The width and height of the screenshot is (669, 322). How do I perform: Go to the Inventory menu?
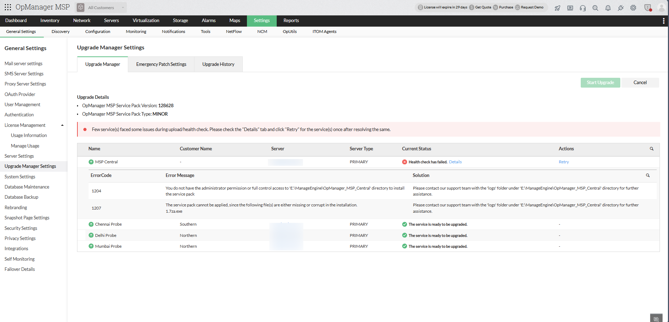(x=50, y=21)
